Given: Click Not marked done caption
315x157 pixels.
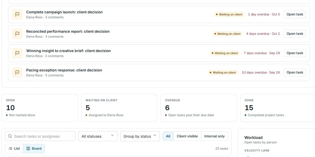Looking at the screenshot, I should click(x=22, y=115).
